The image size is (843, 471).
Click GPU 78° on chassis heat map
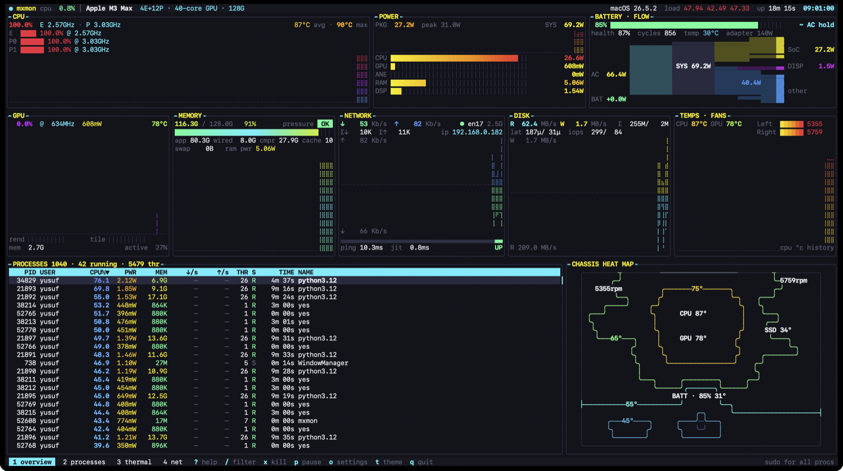point(693,338)
